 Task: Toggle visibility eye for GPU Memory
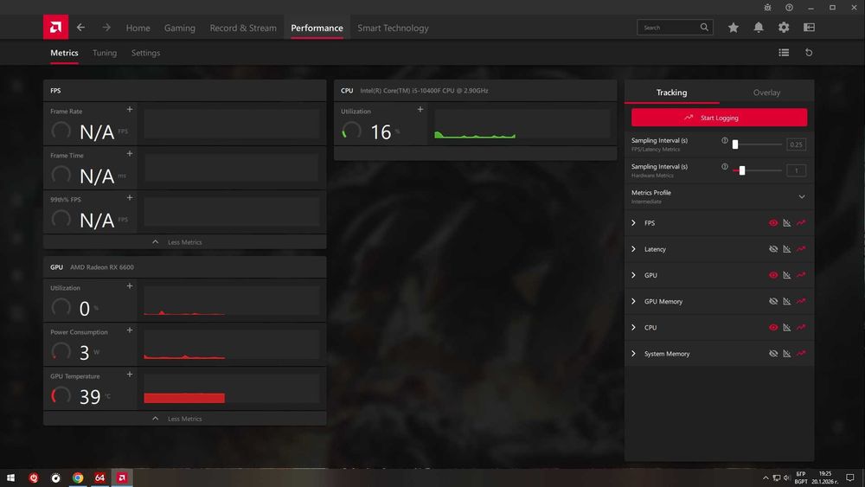[x=773, y=302]
